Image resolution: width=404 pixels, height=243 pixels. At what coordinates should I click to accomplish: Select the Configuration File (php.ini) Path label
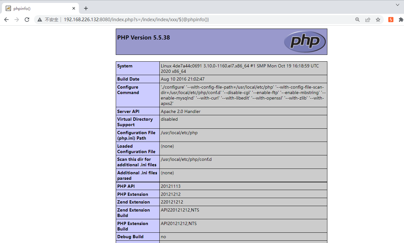(x=136, y=135)
